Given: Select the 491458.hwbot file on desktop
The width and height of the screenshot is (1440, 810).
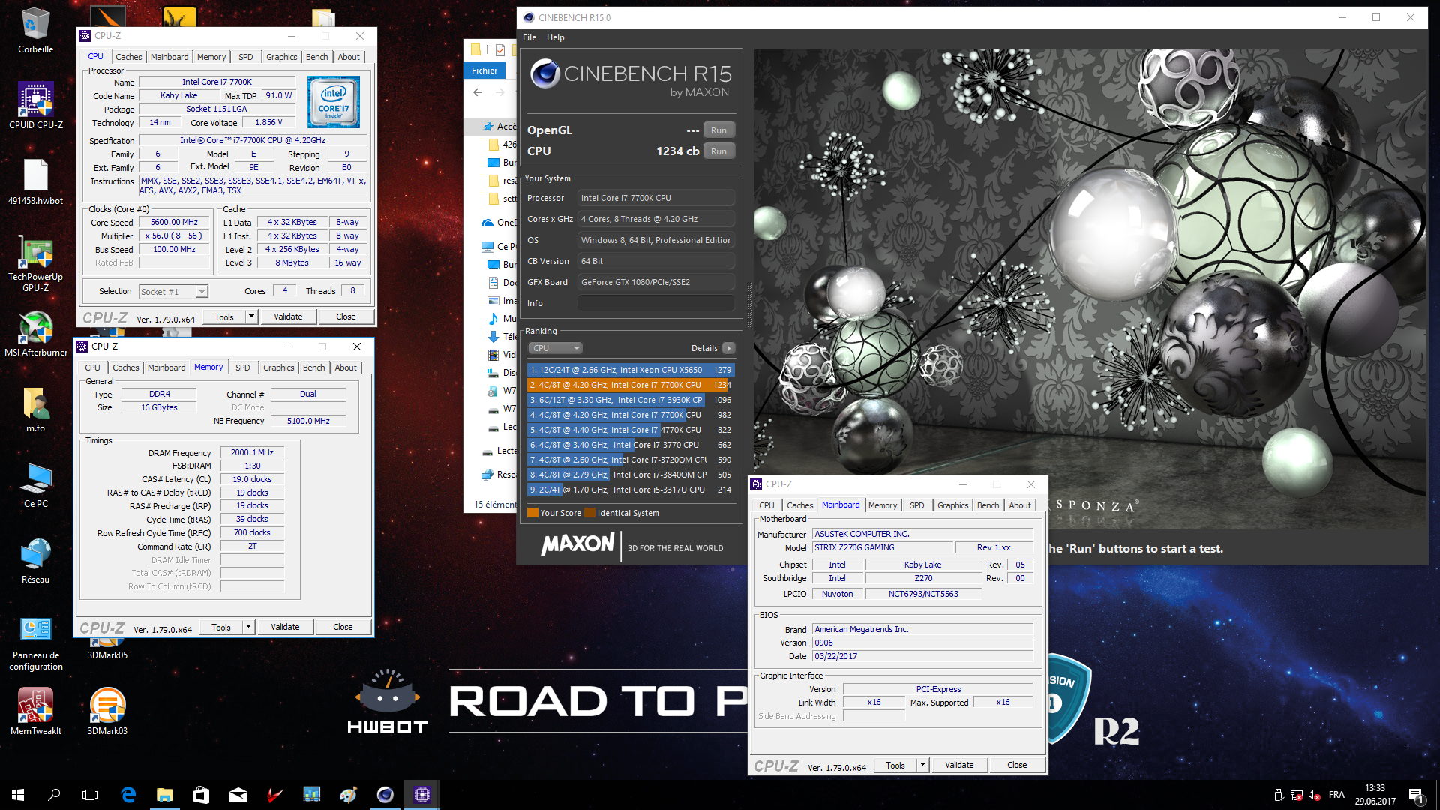Looking at the screenshot, I should pos(35,181).
